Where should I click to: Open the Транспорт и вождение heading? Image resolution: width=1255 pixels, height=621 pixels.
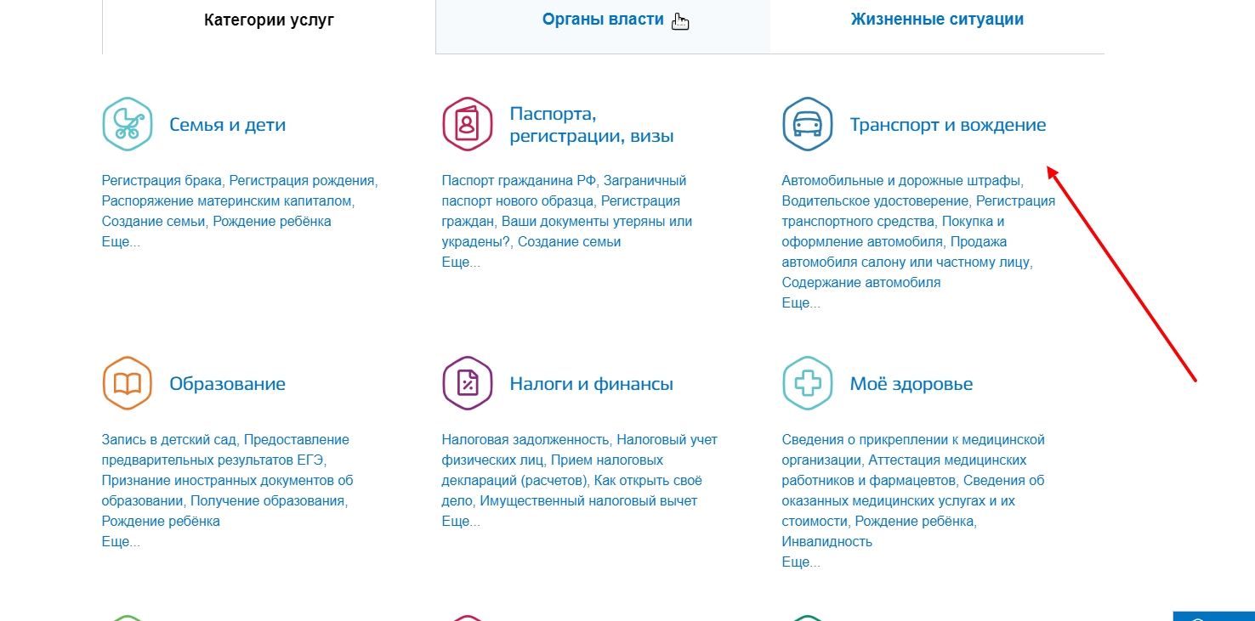pos(948,125)
